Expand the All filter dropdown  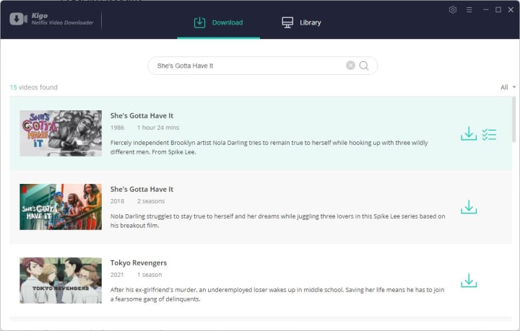point(508,87)
